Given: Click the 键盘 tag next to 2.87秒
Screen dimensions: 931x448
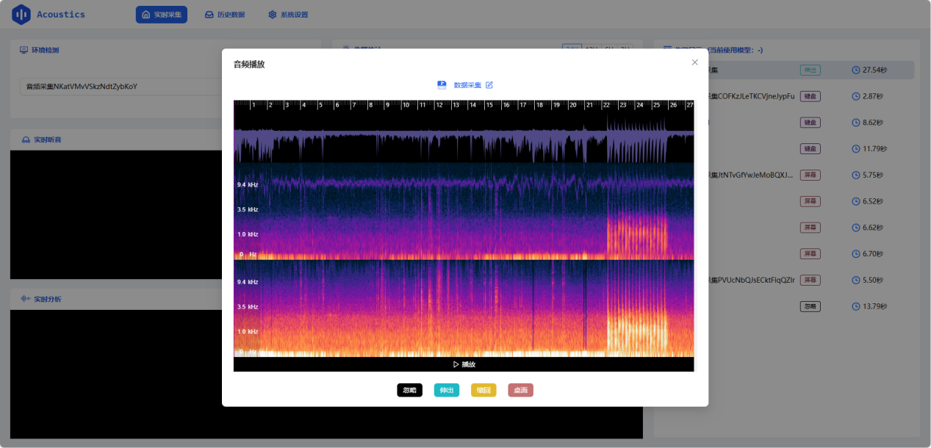Looking at the screenshot, I should coord(810,96).
